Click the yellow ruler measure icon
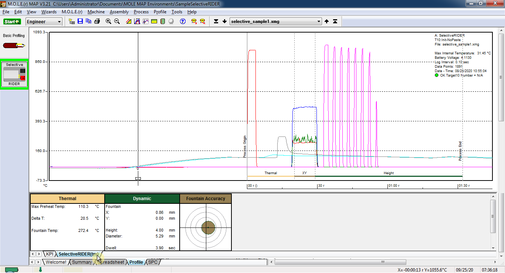The width and height of the screenshot is (505, 273). [154, 21]
